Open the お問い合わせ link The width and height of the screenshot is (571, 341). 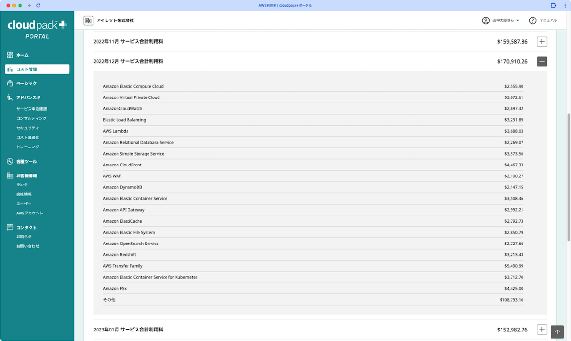point(28,246)
